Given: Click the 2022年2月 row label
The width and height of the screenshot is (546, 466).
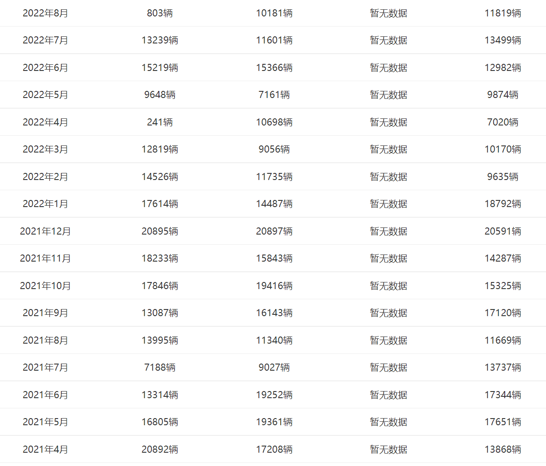Looking at the screenshot, I should click(45, 177).
